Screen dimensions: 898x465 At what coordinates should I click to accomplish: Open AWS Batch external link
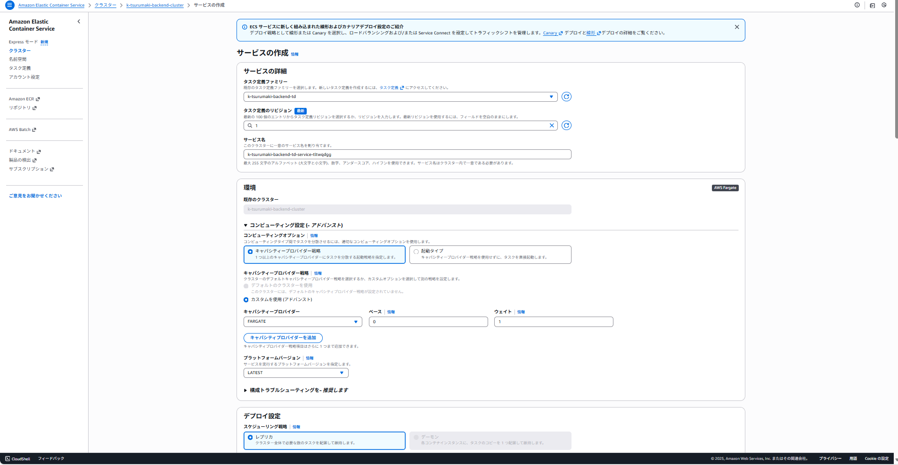point(23,130)
